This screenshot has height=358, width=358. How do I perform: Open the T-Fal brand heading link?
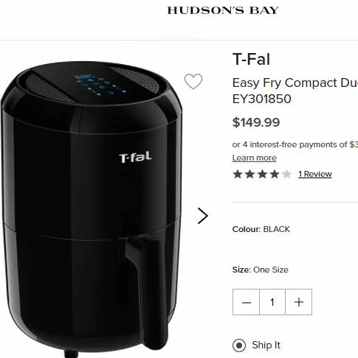251,59
